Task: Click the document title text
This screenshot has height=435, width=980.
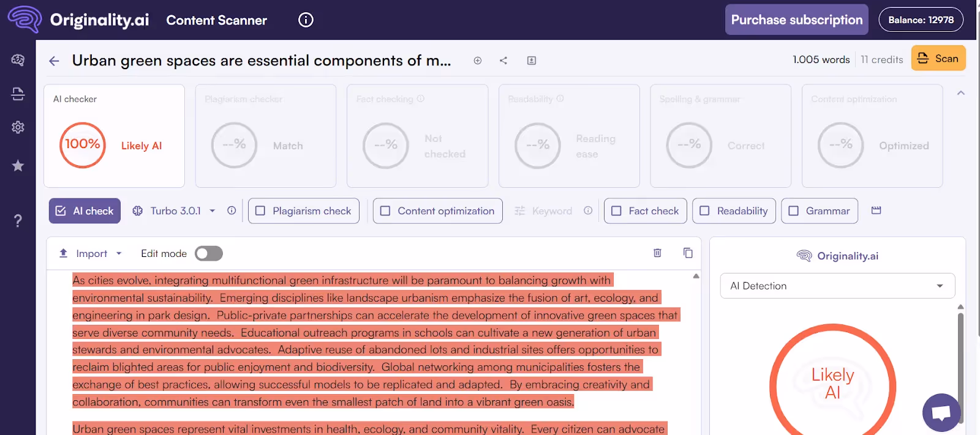Action: click(262, 60)
